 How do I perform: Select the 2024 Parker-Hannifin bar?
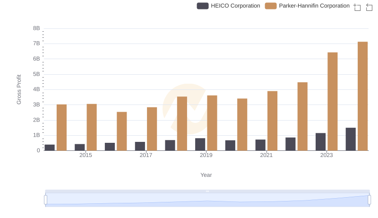pyautogui.click(x=362, y=96)
